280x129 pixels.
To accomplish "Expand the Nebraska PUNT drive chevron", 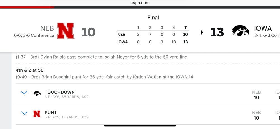I will [24, 113].
